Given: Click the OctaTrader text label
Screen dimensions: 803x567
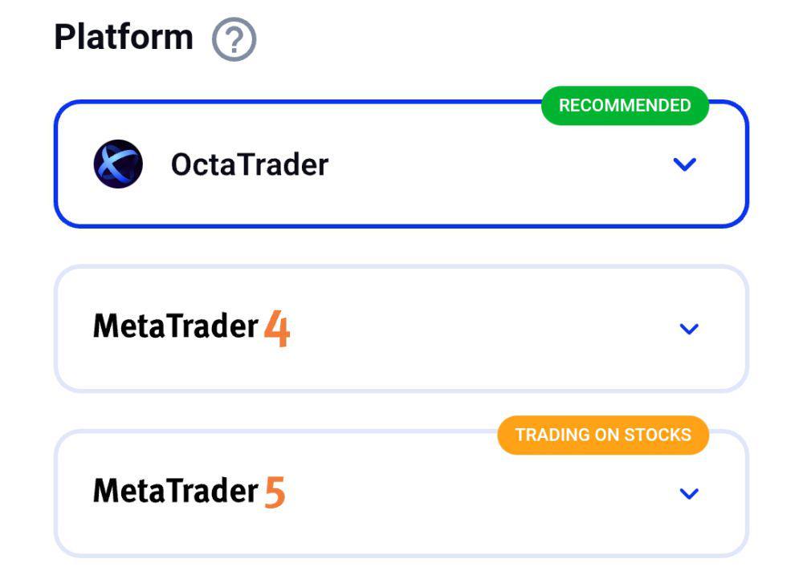Looking at the screenshot, I should tap(250, 164).
